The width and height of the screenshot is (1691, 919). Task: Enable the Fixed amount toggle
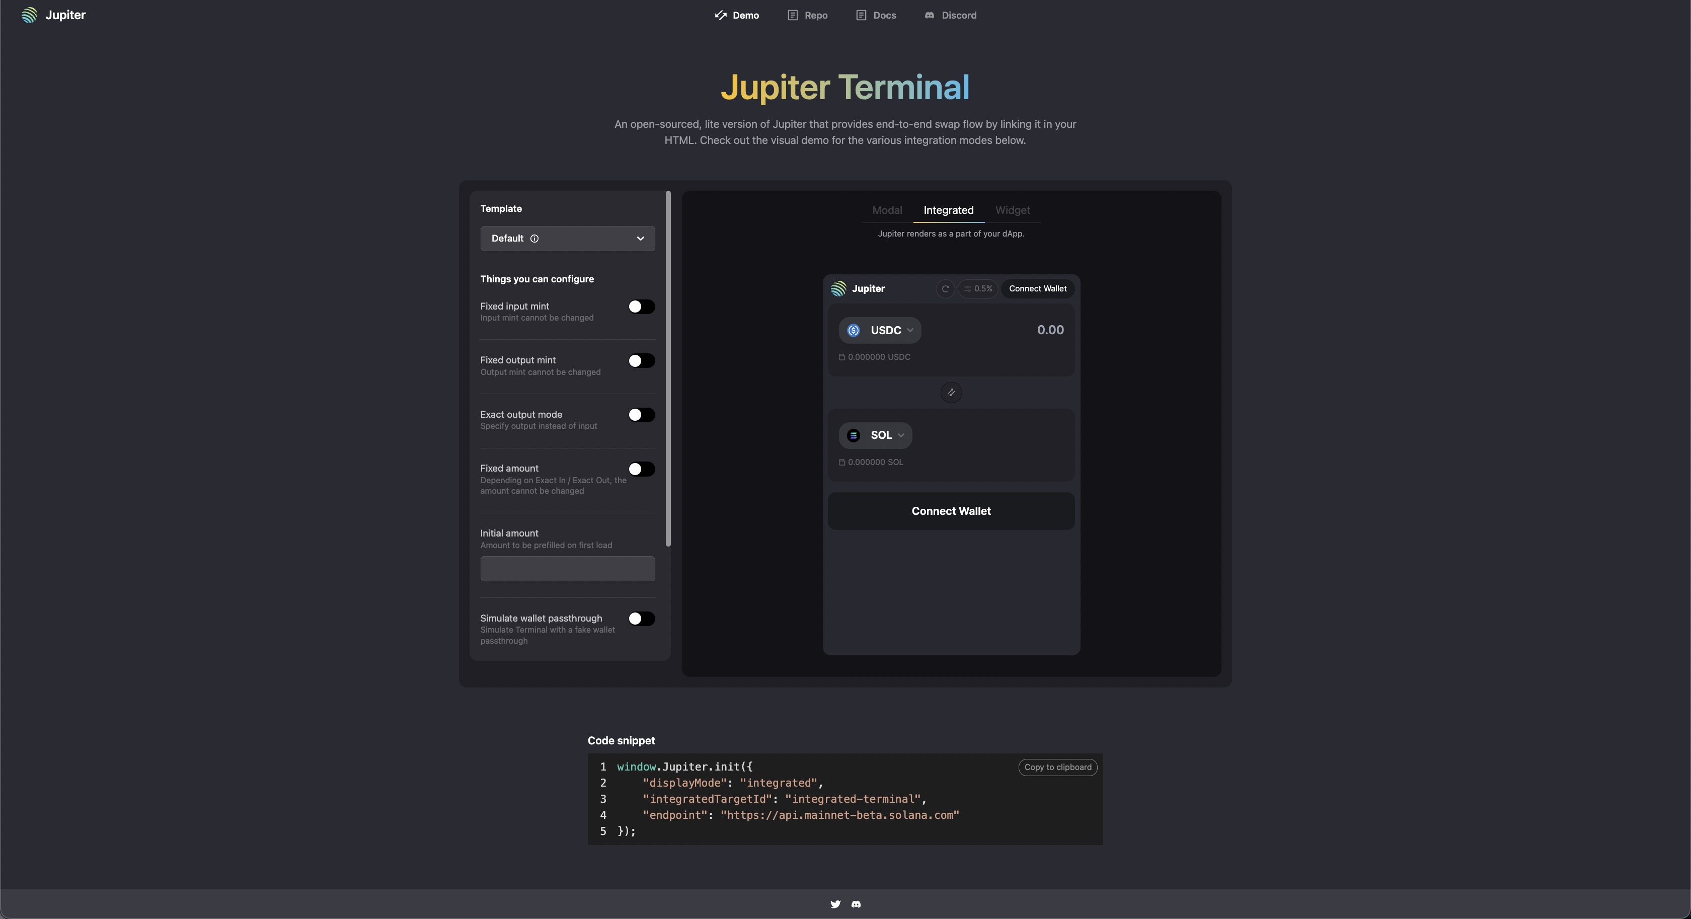coord(641,469)
